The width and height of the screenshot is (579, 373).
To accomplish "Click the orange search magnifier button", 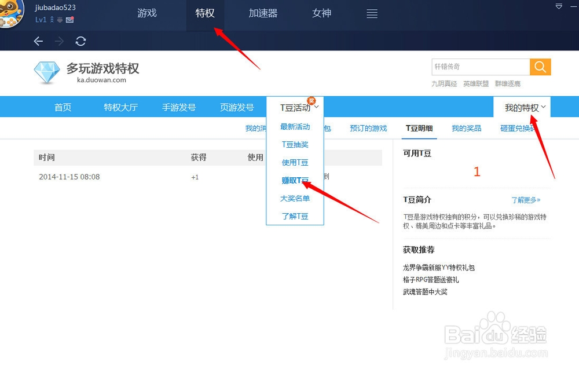I will coord(540,67).
